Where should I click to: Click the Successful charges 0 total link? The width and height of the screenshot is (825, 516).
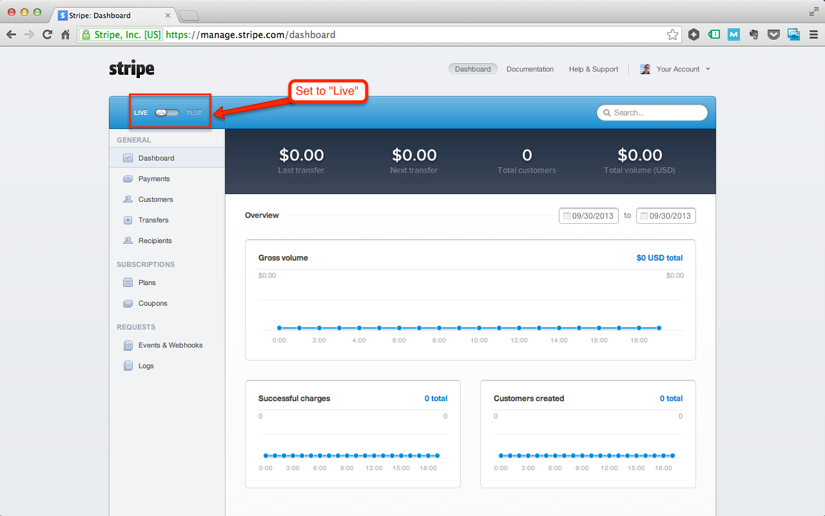pos(436,399)
